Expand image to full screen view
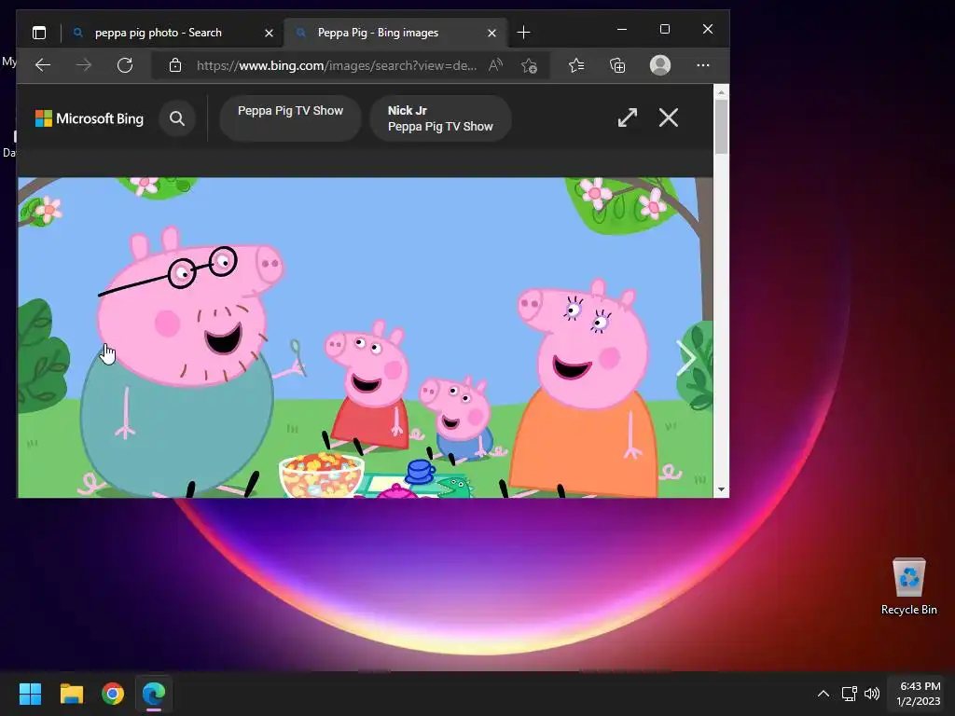Viewport: 955px width, 716px height. tap(628, 117)
